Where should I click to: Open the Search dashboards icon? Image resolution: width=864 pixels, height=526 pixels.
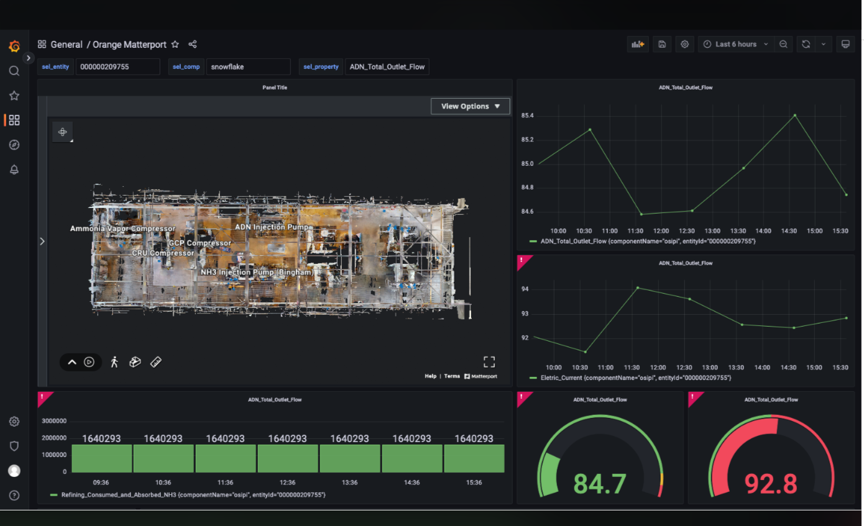(14, 71)
